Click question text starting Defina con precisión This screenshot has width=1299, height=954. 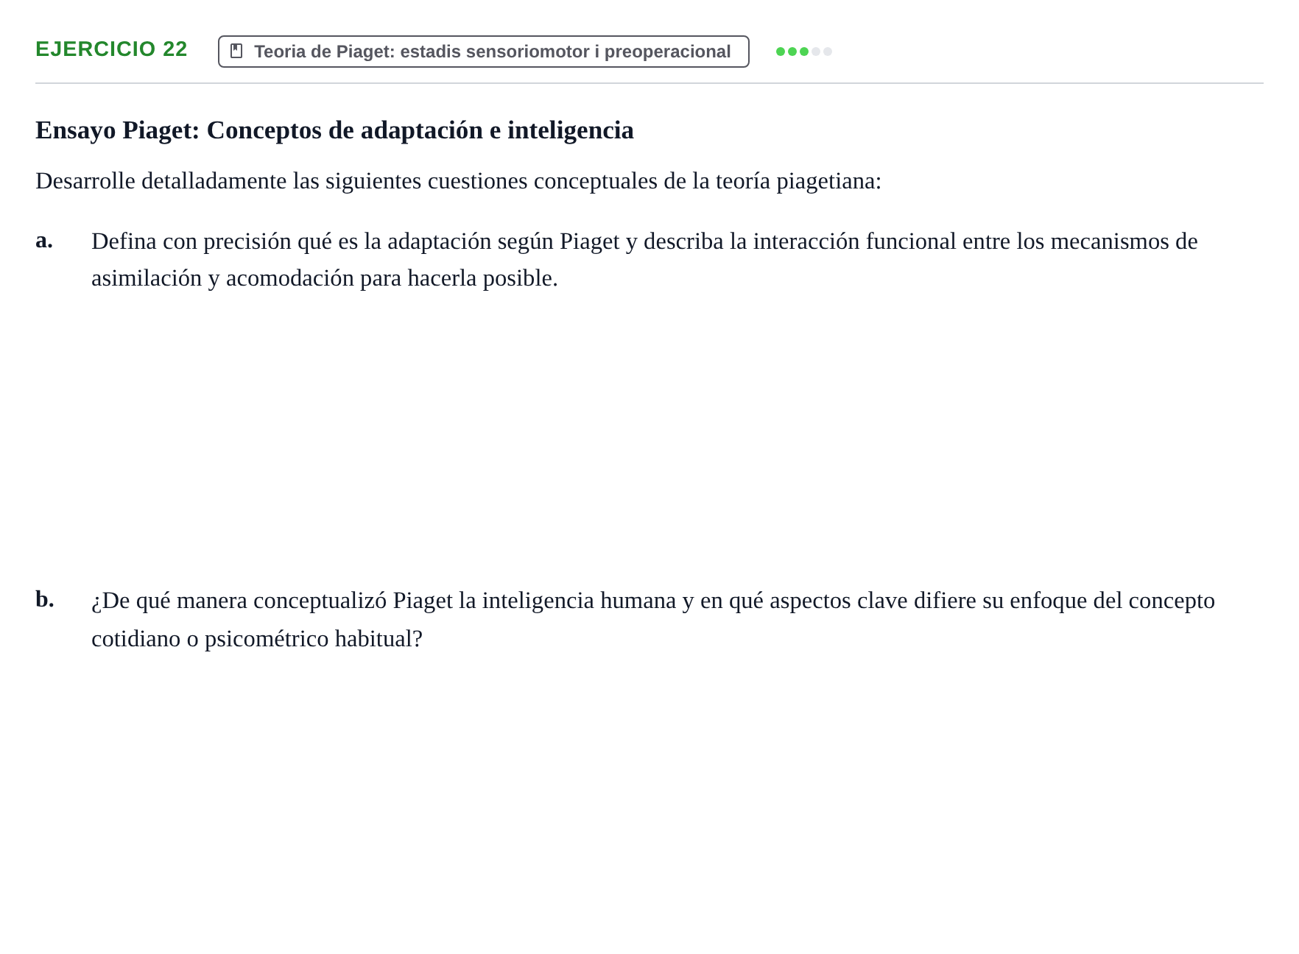pyautogui.click(x=644, y=260)
